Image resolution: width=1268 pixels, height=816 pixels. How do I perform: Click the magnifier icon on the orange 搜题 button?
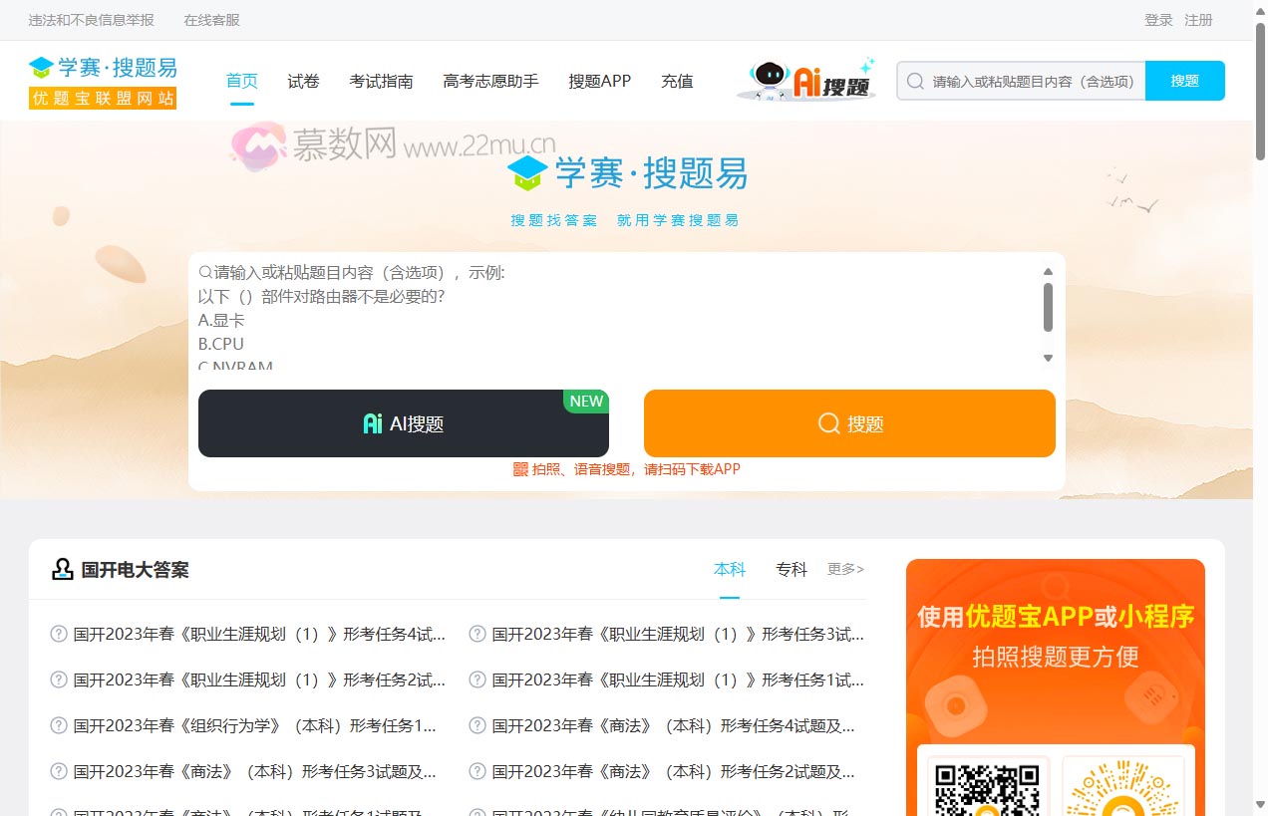828,422
